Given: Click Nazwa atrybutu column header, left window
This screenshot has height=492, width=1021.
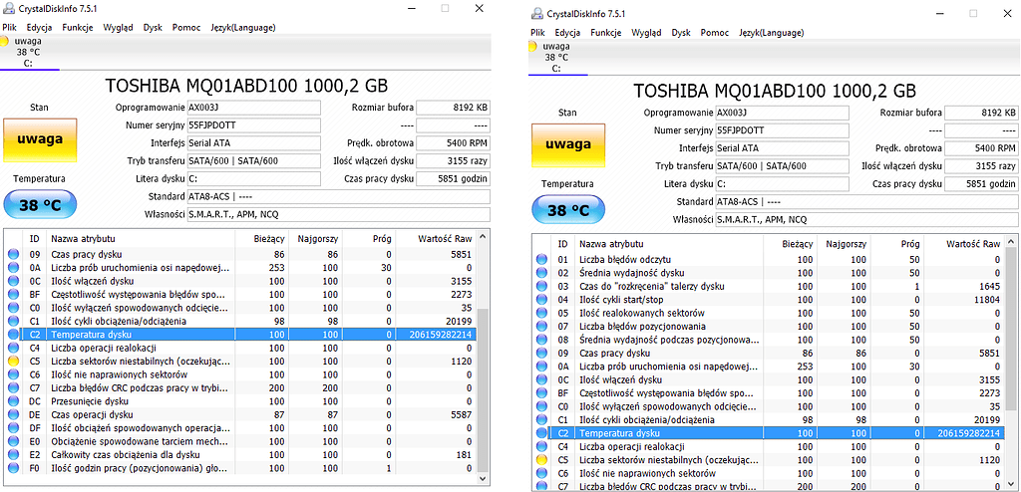Looking at the screenshot, I should [x=140, y=239].
